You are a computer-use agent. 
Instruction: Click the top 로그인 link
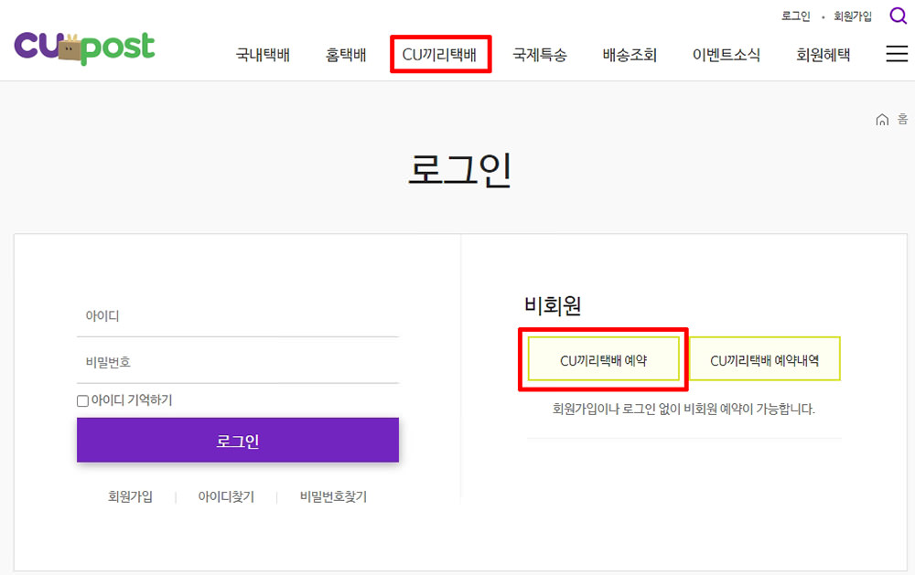tap(795, 16)
